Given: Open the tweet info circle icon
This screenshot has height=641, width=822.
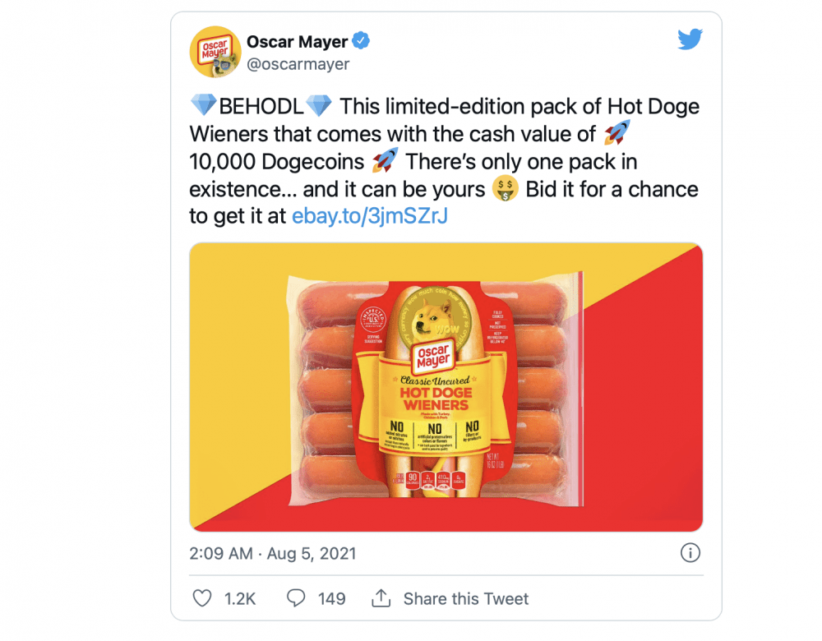Looking at the screenshot, I should tap(690, 552).
